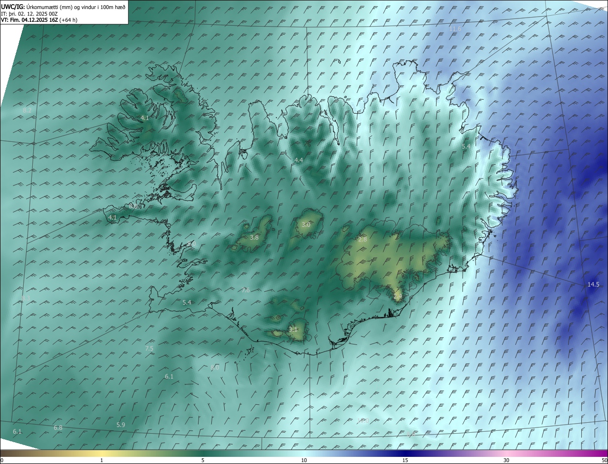Image resolution: width=608 pixels, height=464 pixels.
Task: Click the 2.4 value label
Action: tap(398, 296)
